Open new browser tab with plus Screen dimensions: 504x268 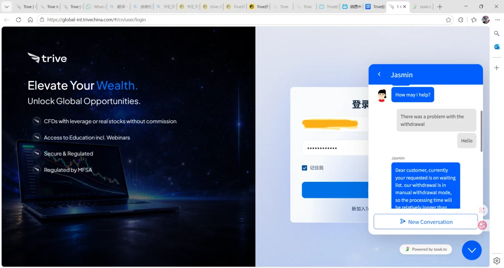[x=440, y=6]
